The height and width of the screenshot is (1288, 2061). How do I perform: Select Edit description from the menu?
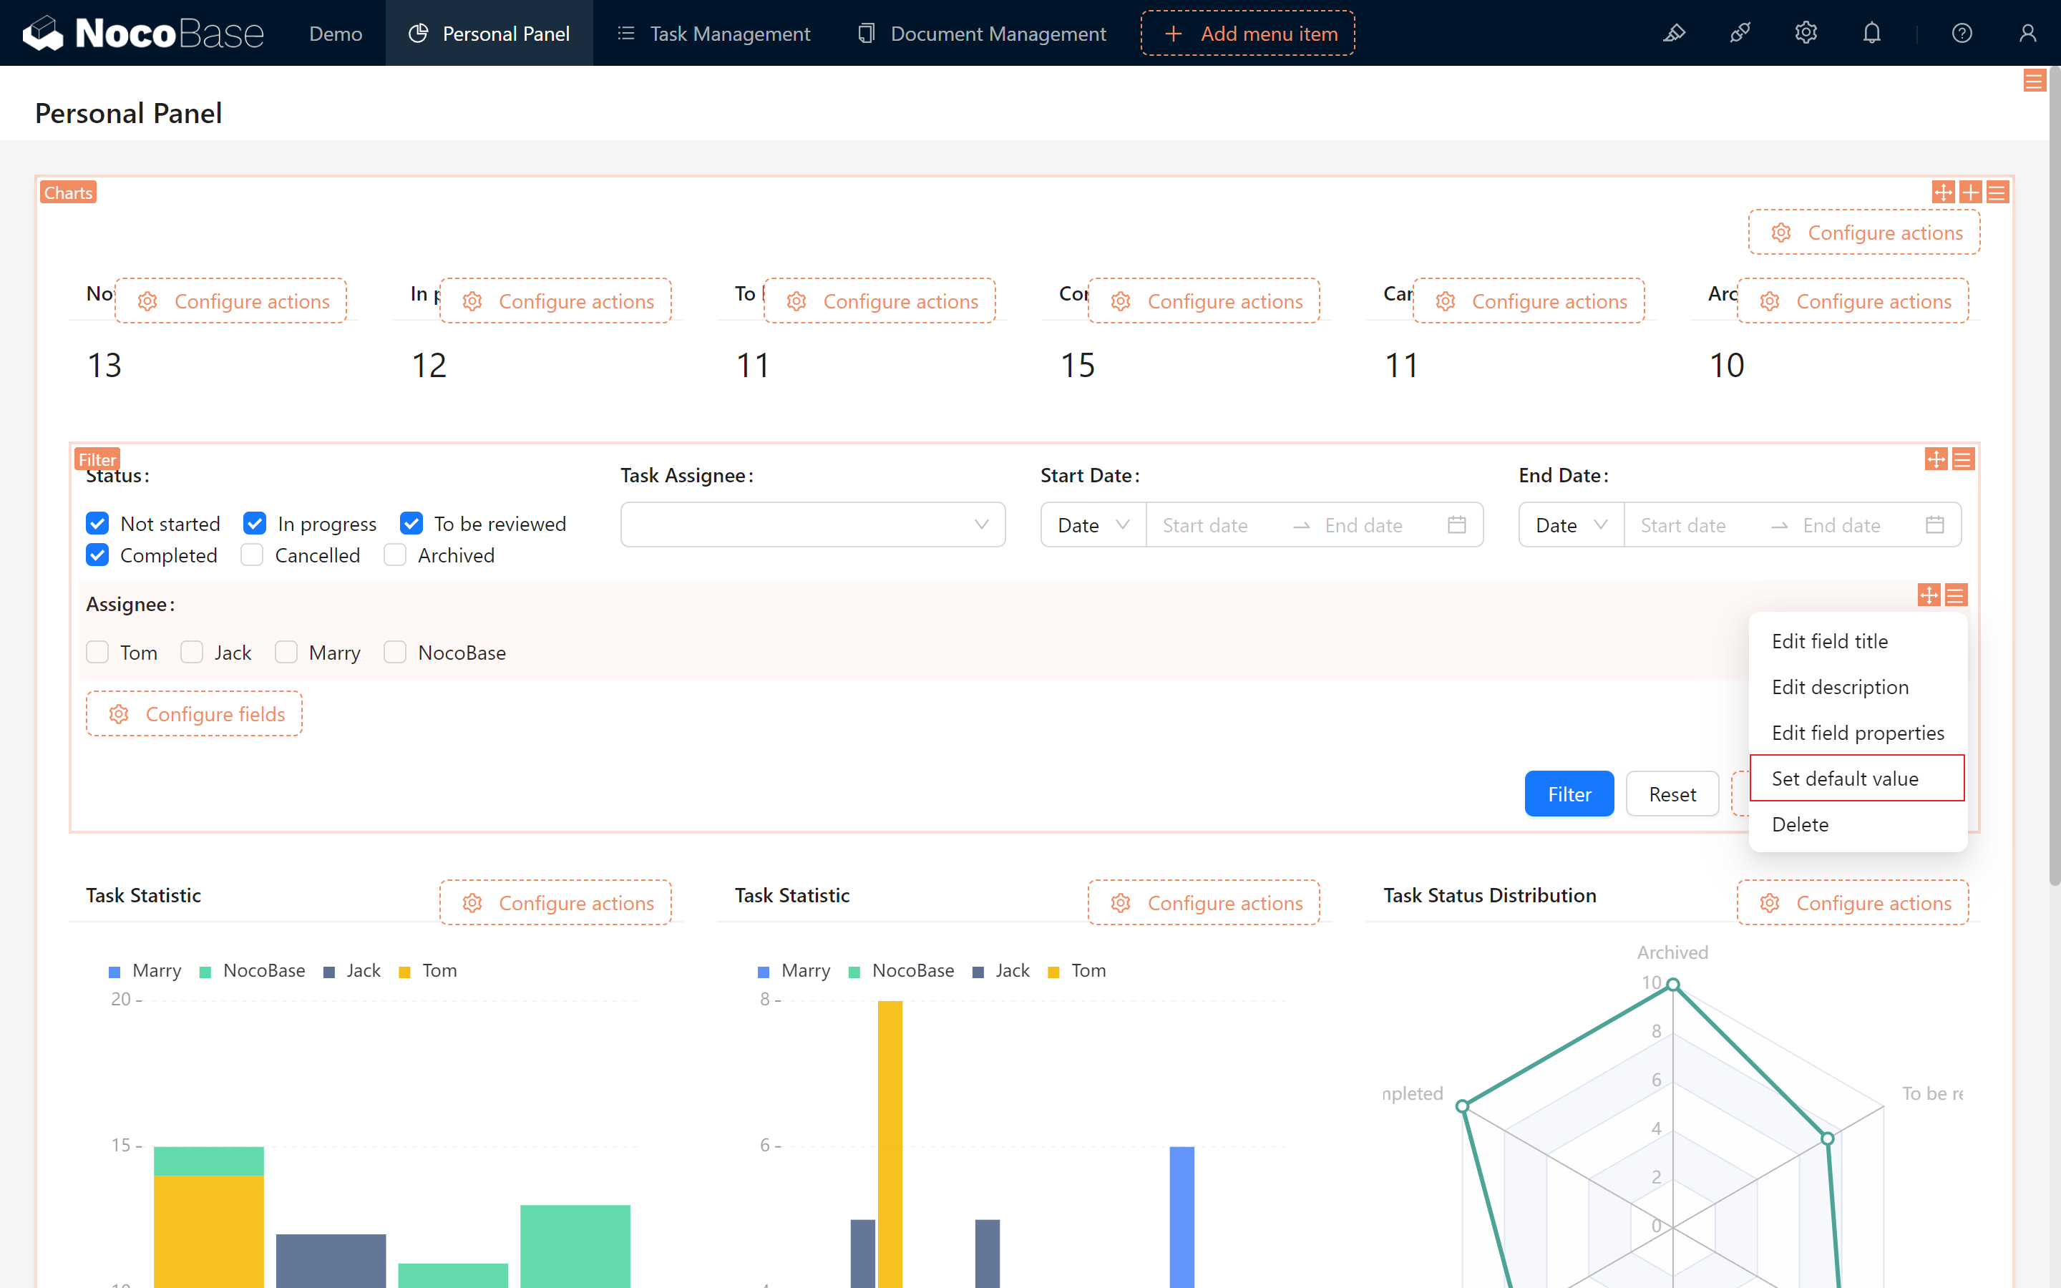(1858, 688)
